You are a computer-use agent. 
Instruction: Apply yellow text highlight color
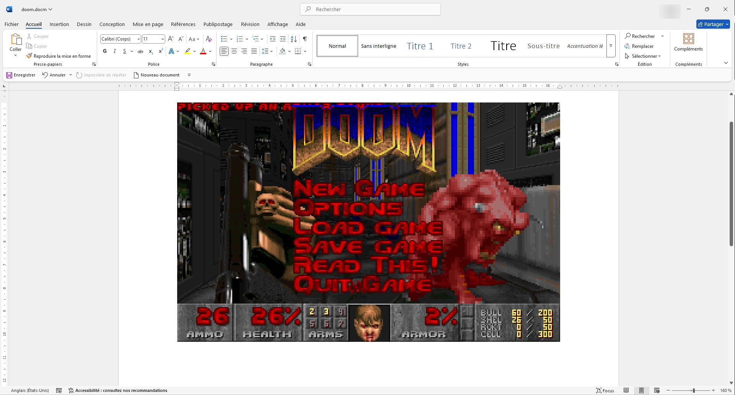pyautogui.click(x=187, y=51)
